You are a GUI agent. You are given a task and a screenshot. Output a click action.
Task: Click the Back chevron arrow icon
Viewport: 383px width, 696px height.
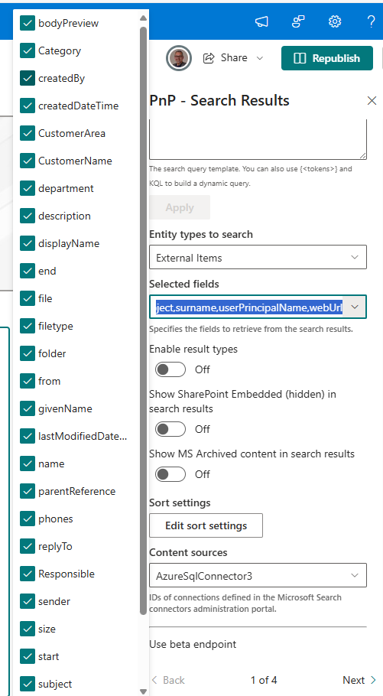(154, 680)
